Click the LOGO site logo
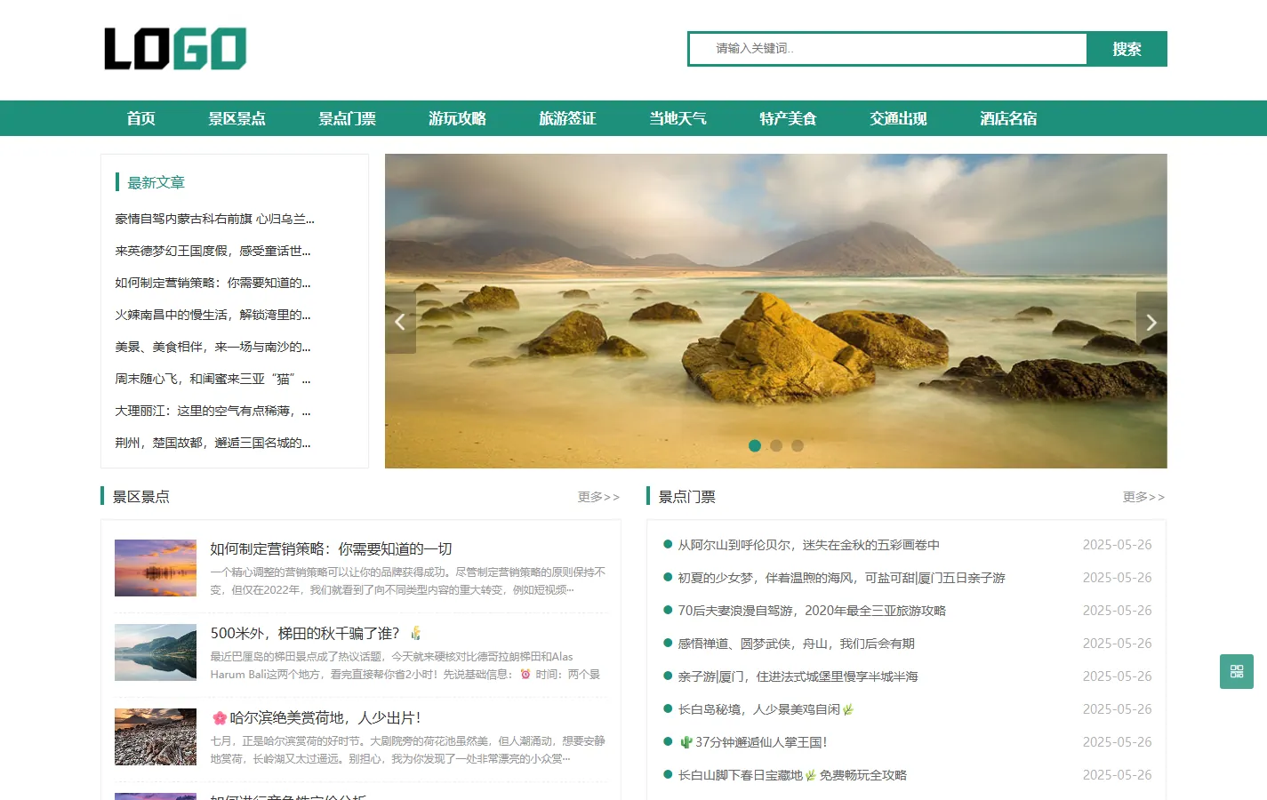Viewport: 1267px width, 800px height. click(x=175, y=49)
